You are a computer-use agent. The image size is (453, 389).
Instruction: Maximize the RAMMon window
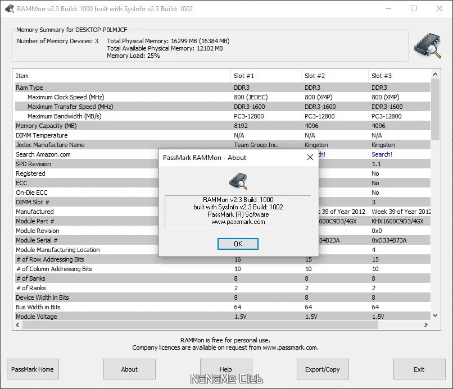click(x=414, y=8)
